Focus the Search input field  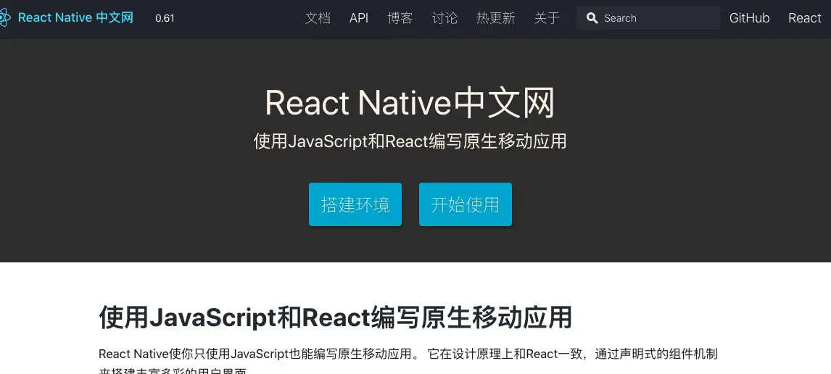click(x=648, y=18)
